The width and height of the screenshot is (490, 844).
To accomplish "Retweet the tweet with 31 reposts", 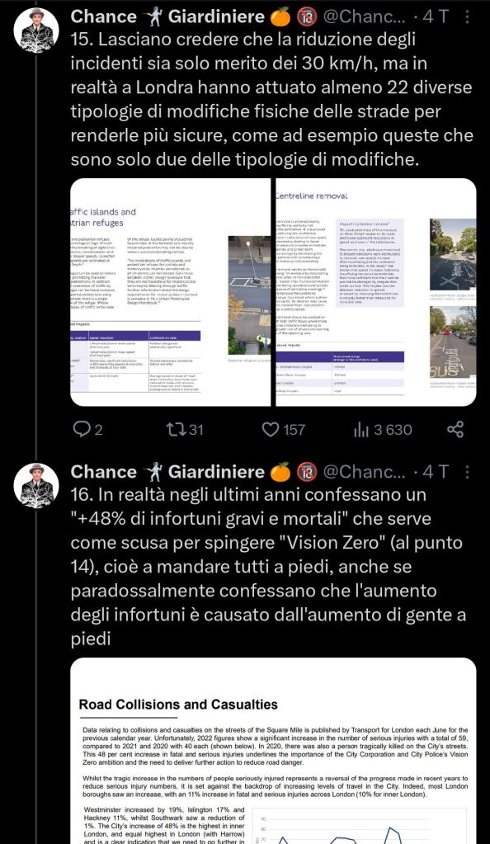I will coord(184,429).
